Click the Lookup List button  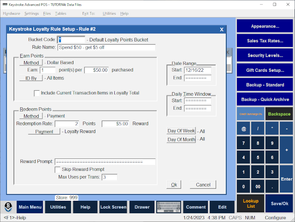[251, 203]
